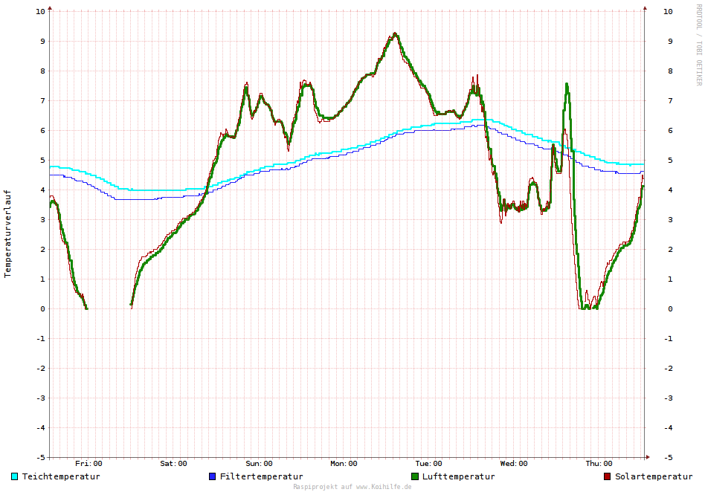
Task: Select the Solartemperatur legend label
Action: [x=654, y=476]
